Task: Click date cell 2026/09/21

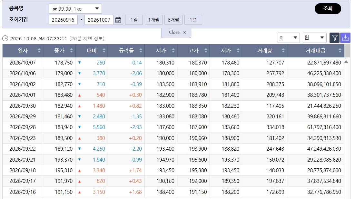Action: point(23,160)
